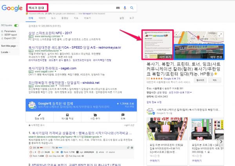Expand the www.oagab.com URL dropdown arrow
The width and height of the screenshot is (235, 166).
pyautogui.click(x=56, y=72)
